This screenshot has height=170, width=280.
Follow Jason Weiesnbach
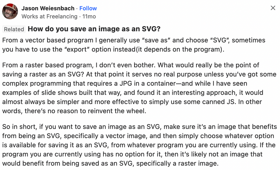88,8
